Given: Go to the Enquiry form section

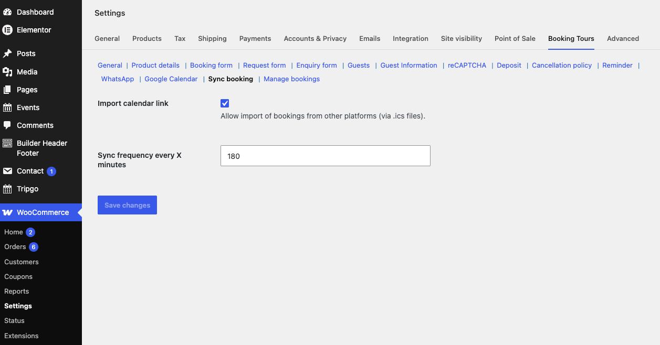Looking at the screenshot, I should [x=317, y=65].
